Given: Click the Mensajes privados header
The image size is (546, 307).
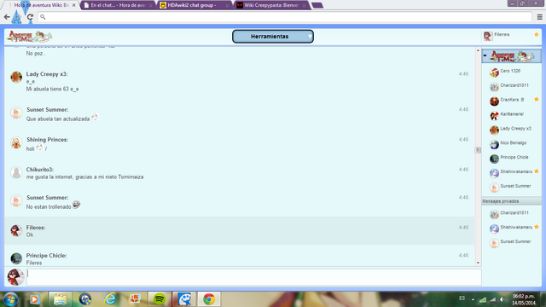Looking at the screenshot, I should (512, 201).
